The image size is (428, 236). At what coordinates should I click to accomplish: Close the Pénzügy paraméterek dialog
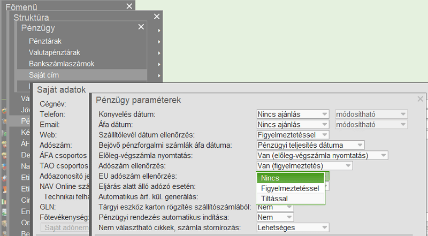(420, 99)
